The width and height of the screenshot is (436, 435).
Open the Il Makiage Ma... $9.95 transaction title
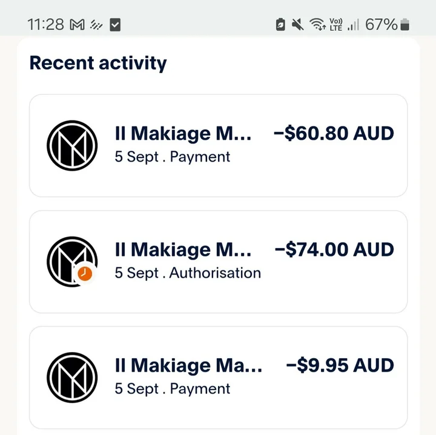[x=188, y=365]
